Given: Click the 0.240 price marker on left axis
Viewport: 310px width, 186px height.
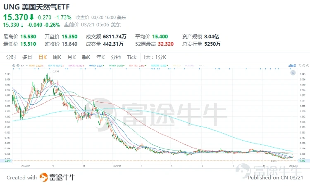Looking at the screenshot, I should [x=7, y=161].
